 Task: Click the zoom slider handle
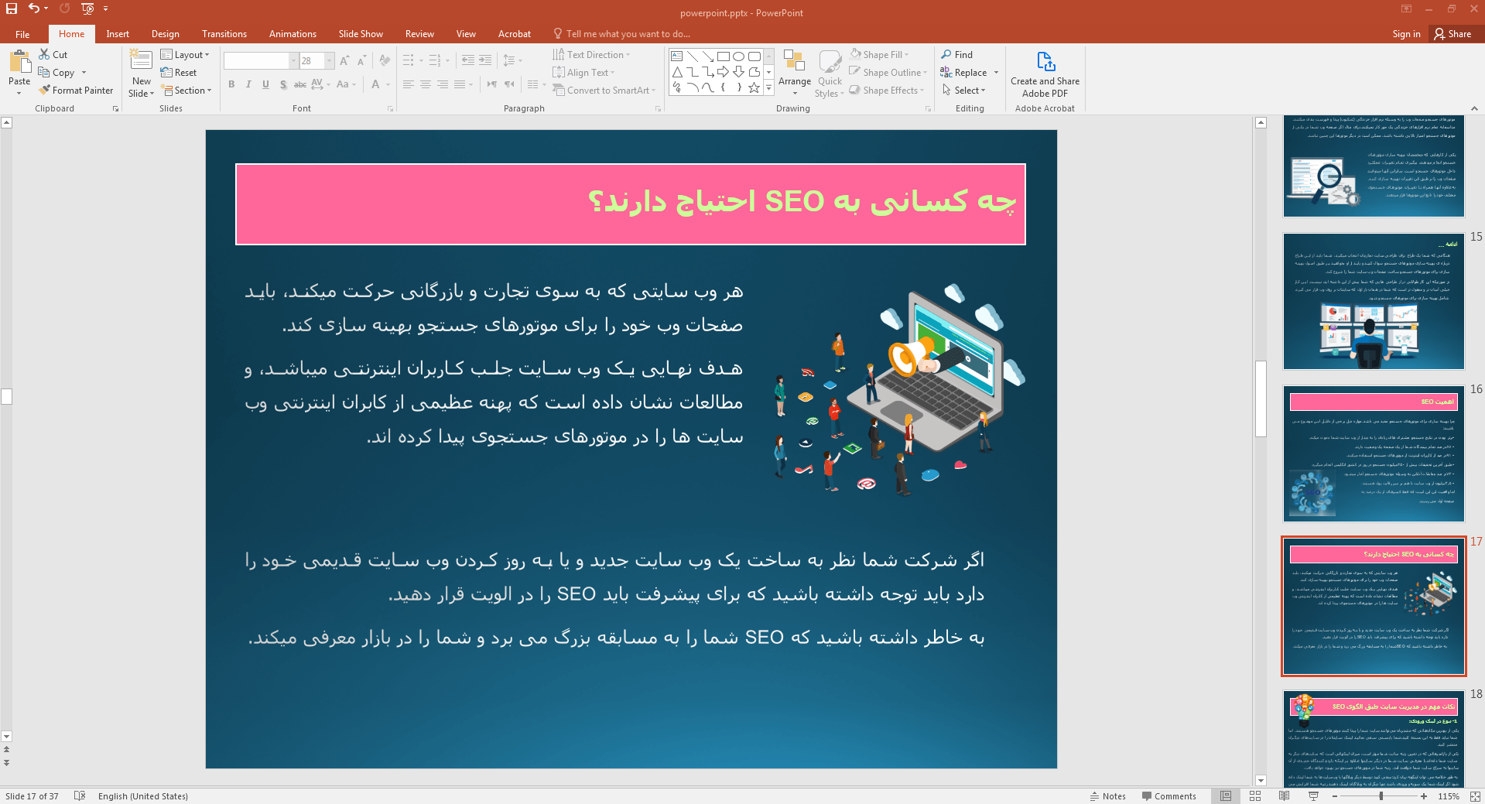[1381, 795]
